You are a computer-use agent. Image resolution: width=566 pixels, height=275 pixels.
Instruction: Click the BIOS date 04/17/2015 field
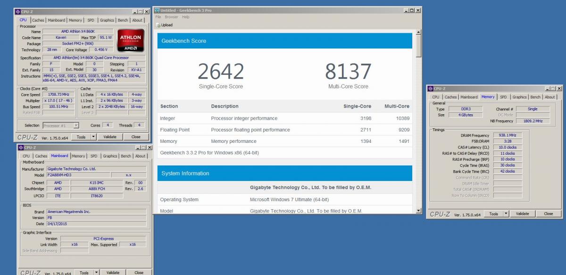point(96,224)
